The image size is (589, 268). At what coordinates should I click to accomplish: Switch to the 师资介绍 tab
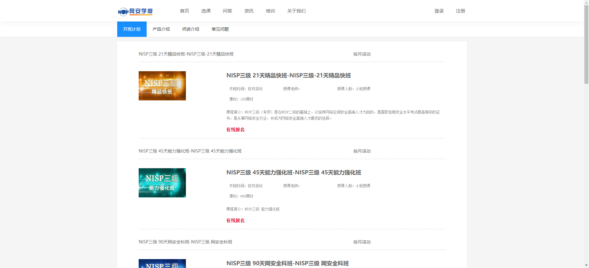(191, 29)
